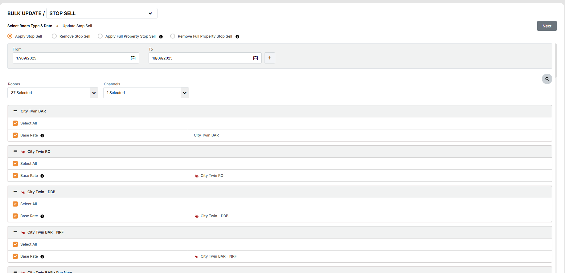Click the Next button
Screen dimensions: 565x273
pos(547,26)
